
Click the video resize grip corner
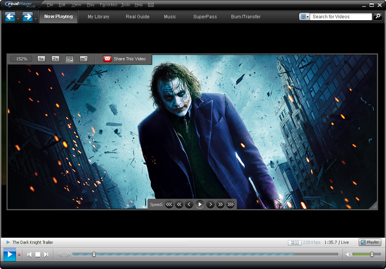click(x=375, y=206)
